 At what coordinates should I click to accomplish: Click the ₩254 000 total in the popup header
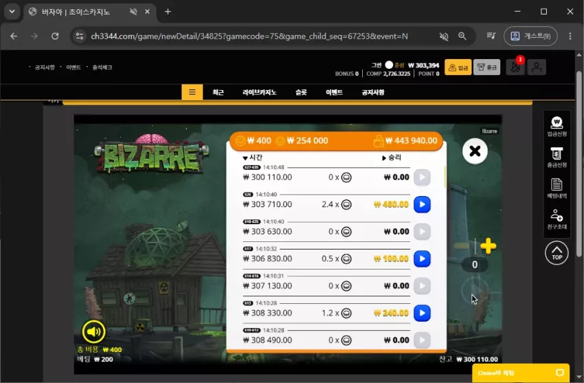click(x=302, y=141)
